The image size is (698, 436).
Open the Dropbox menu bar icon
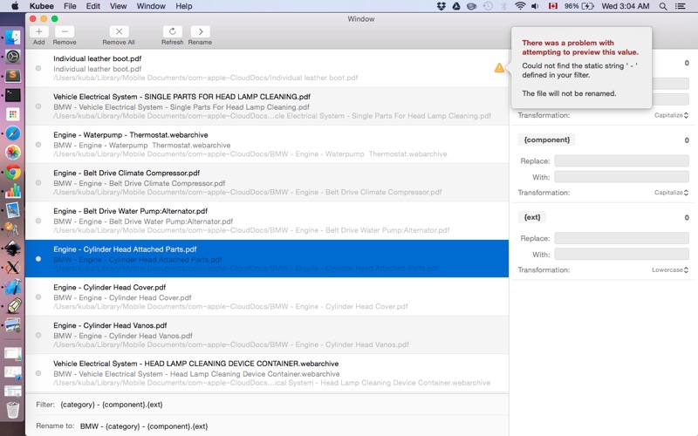tap(441, 6)
